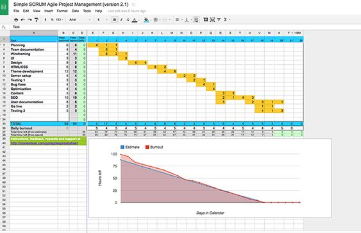Click the Print icon
Screen dimensions: 361x233
(16, 20)
